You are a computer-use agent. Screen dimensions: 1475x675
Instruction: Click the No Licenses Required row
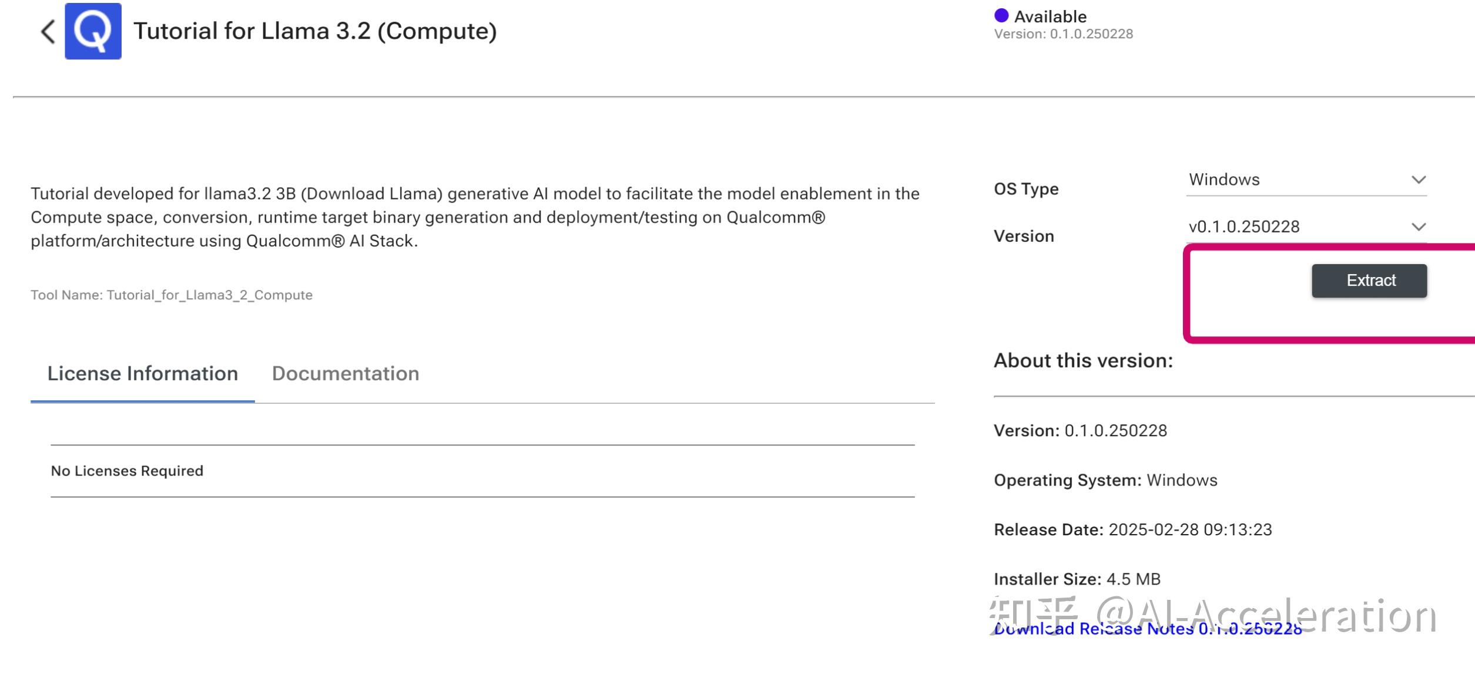coord(126,470)
